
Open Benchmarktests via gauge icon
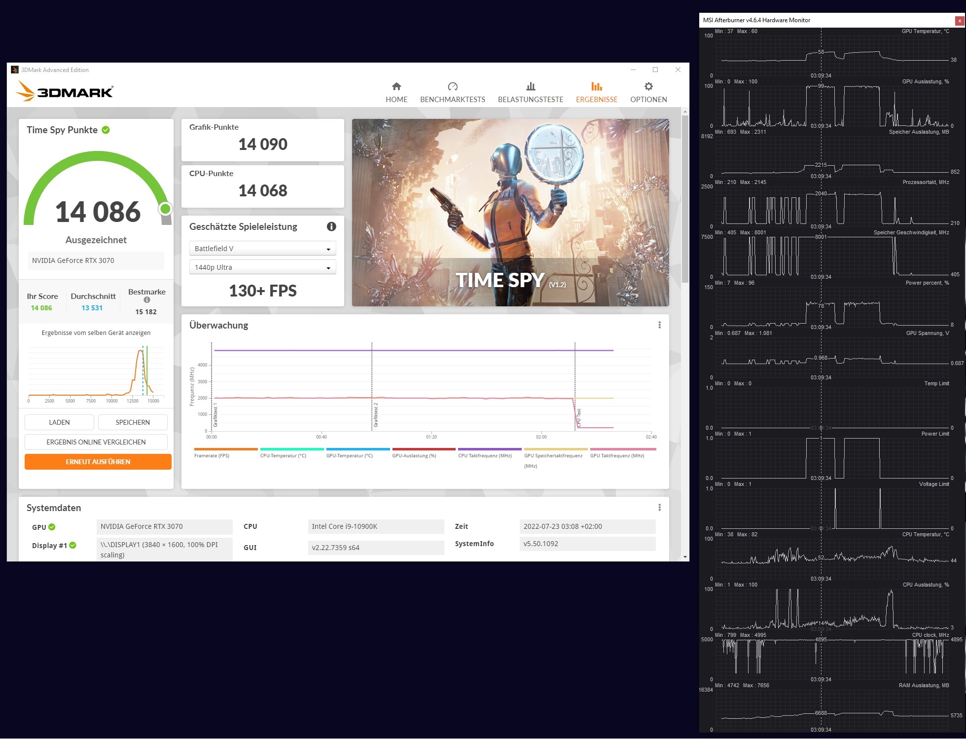pyautogui.click(x=453, y=87)
